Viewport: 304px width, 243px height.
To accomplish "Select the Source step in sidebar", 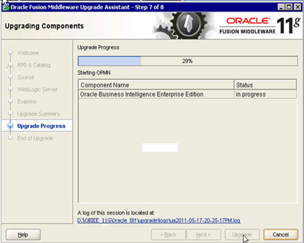I will tap(26, 77).
